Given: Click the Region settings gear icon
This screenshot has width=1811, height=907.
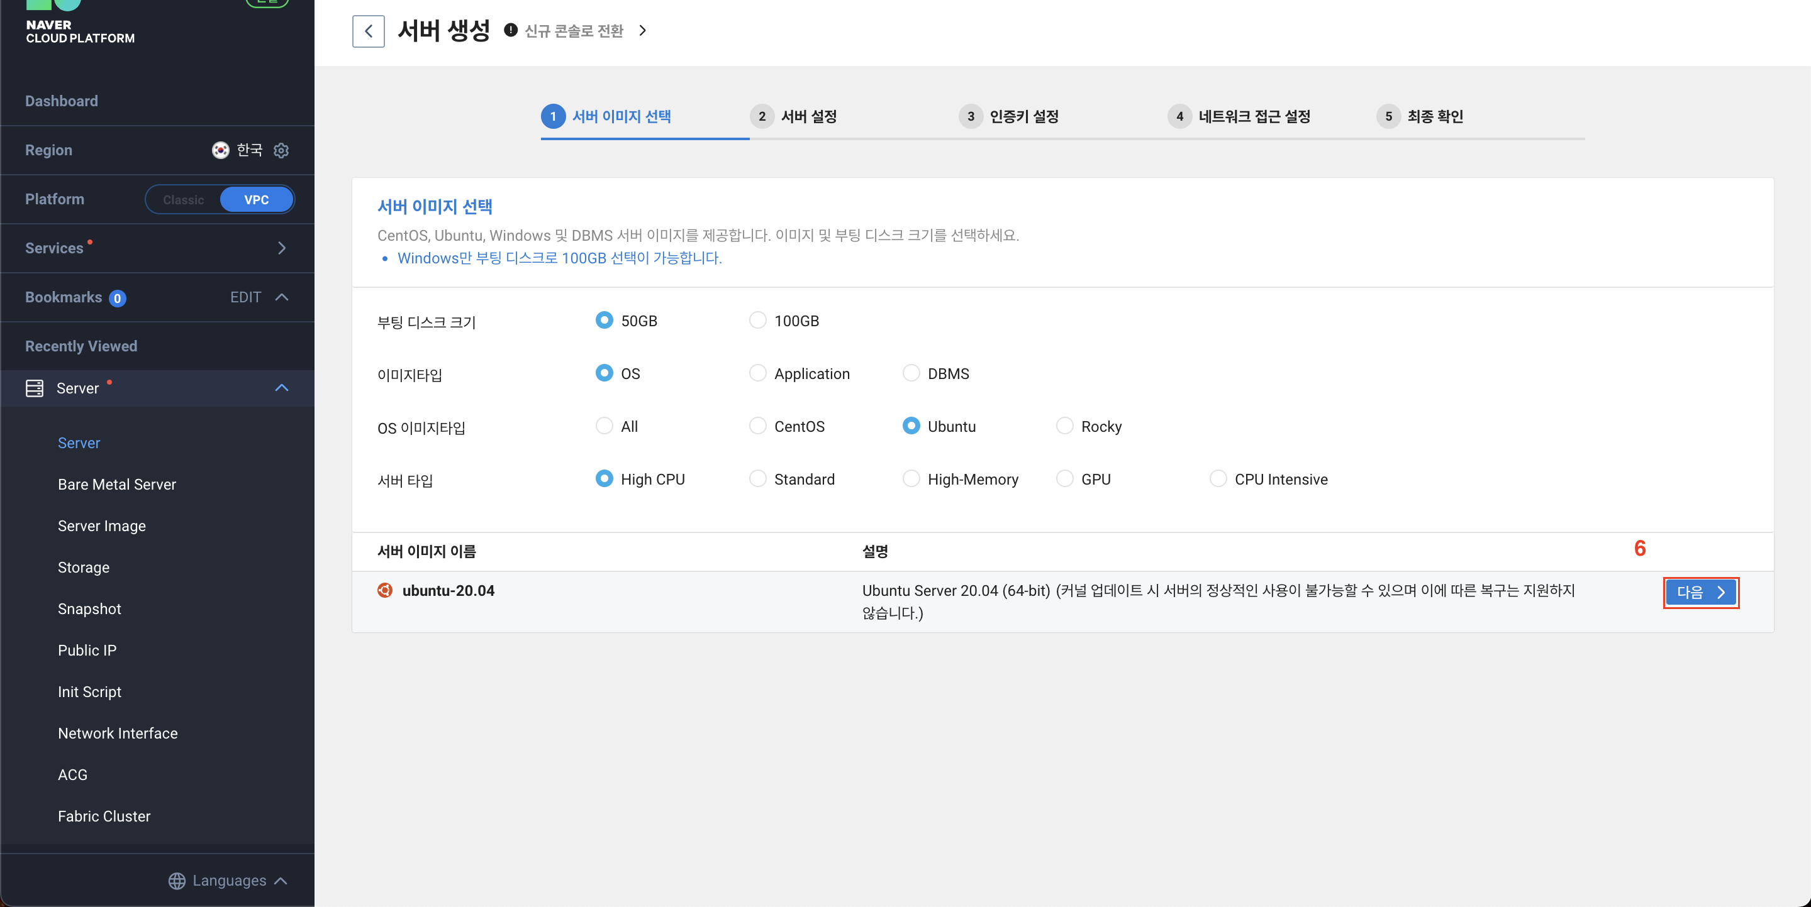Looking at the screenshot, I should (281, 150).
